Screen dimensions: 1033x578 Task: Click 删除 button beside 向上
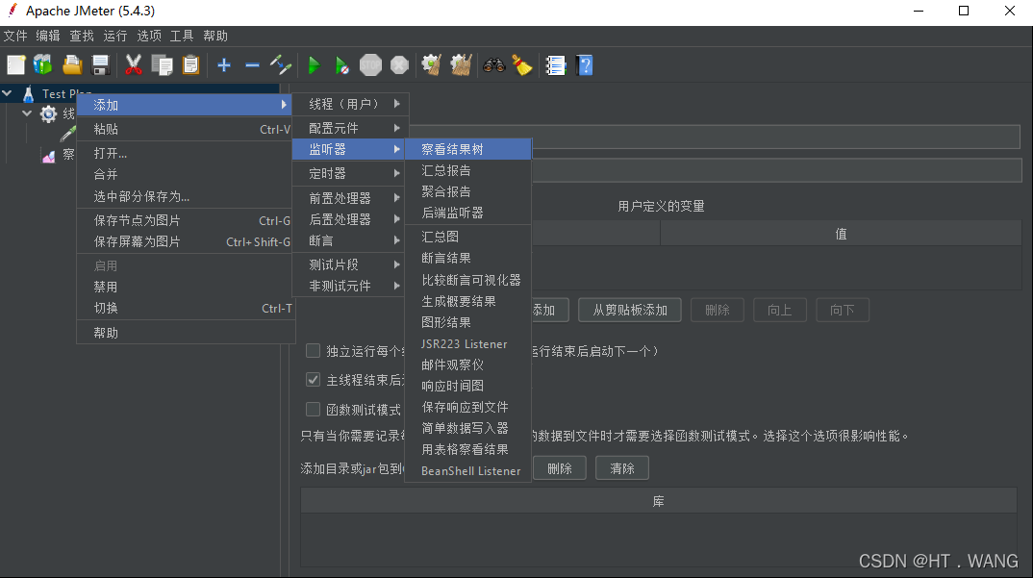718,310
